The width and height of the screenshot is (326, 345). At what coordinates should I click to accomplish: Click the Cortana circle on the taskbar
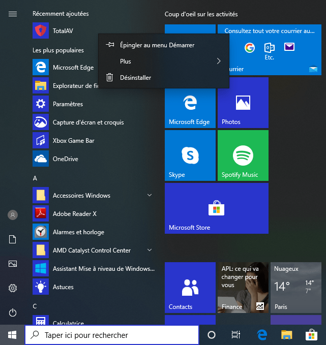pos(212,335)
